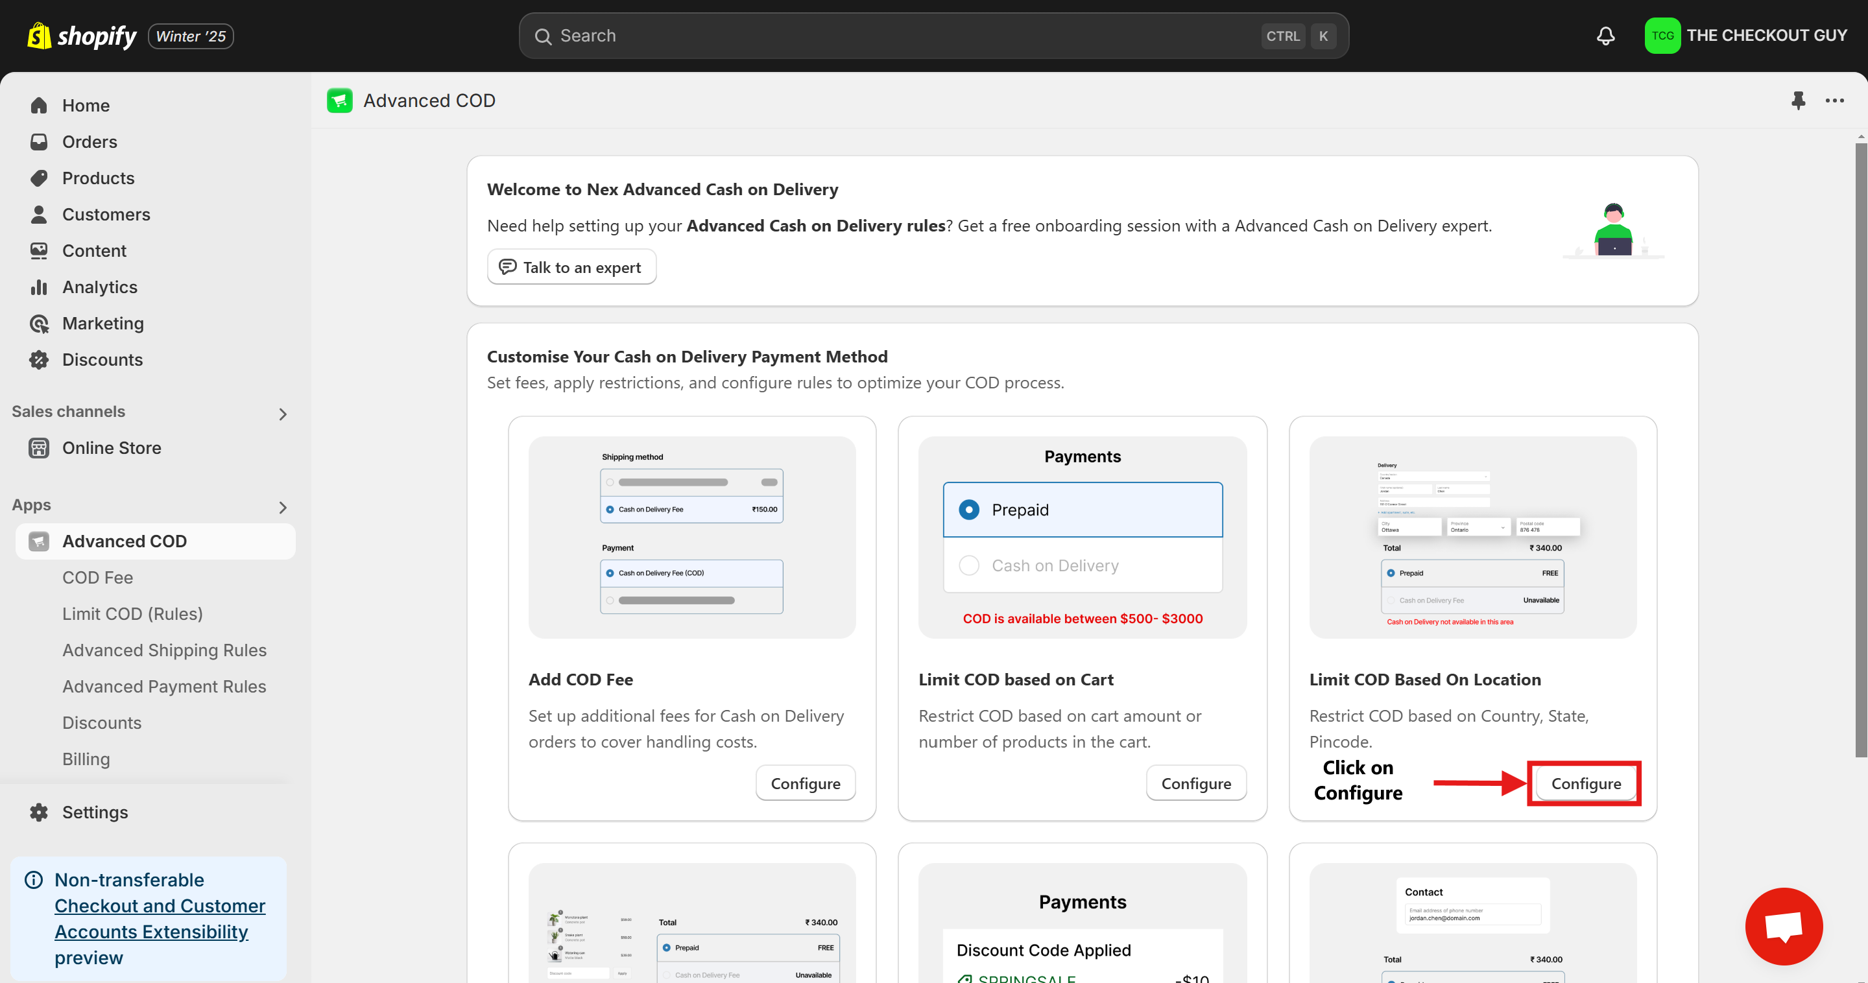
Task: Click the notifications bell icon
Action: click(1605, 36)
